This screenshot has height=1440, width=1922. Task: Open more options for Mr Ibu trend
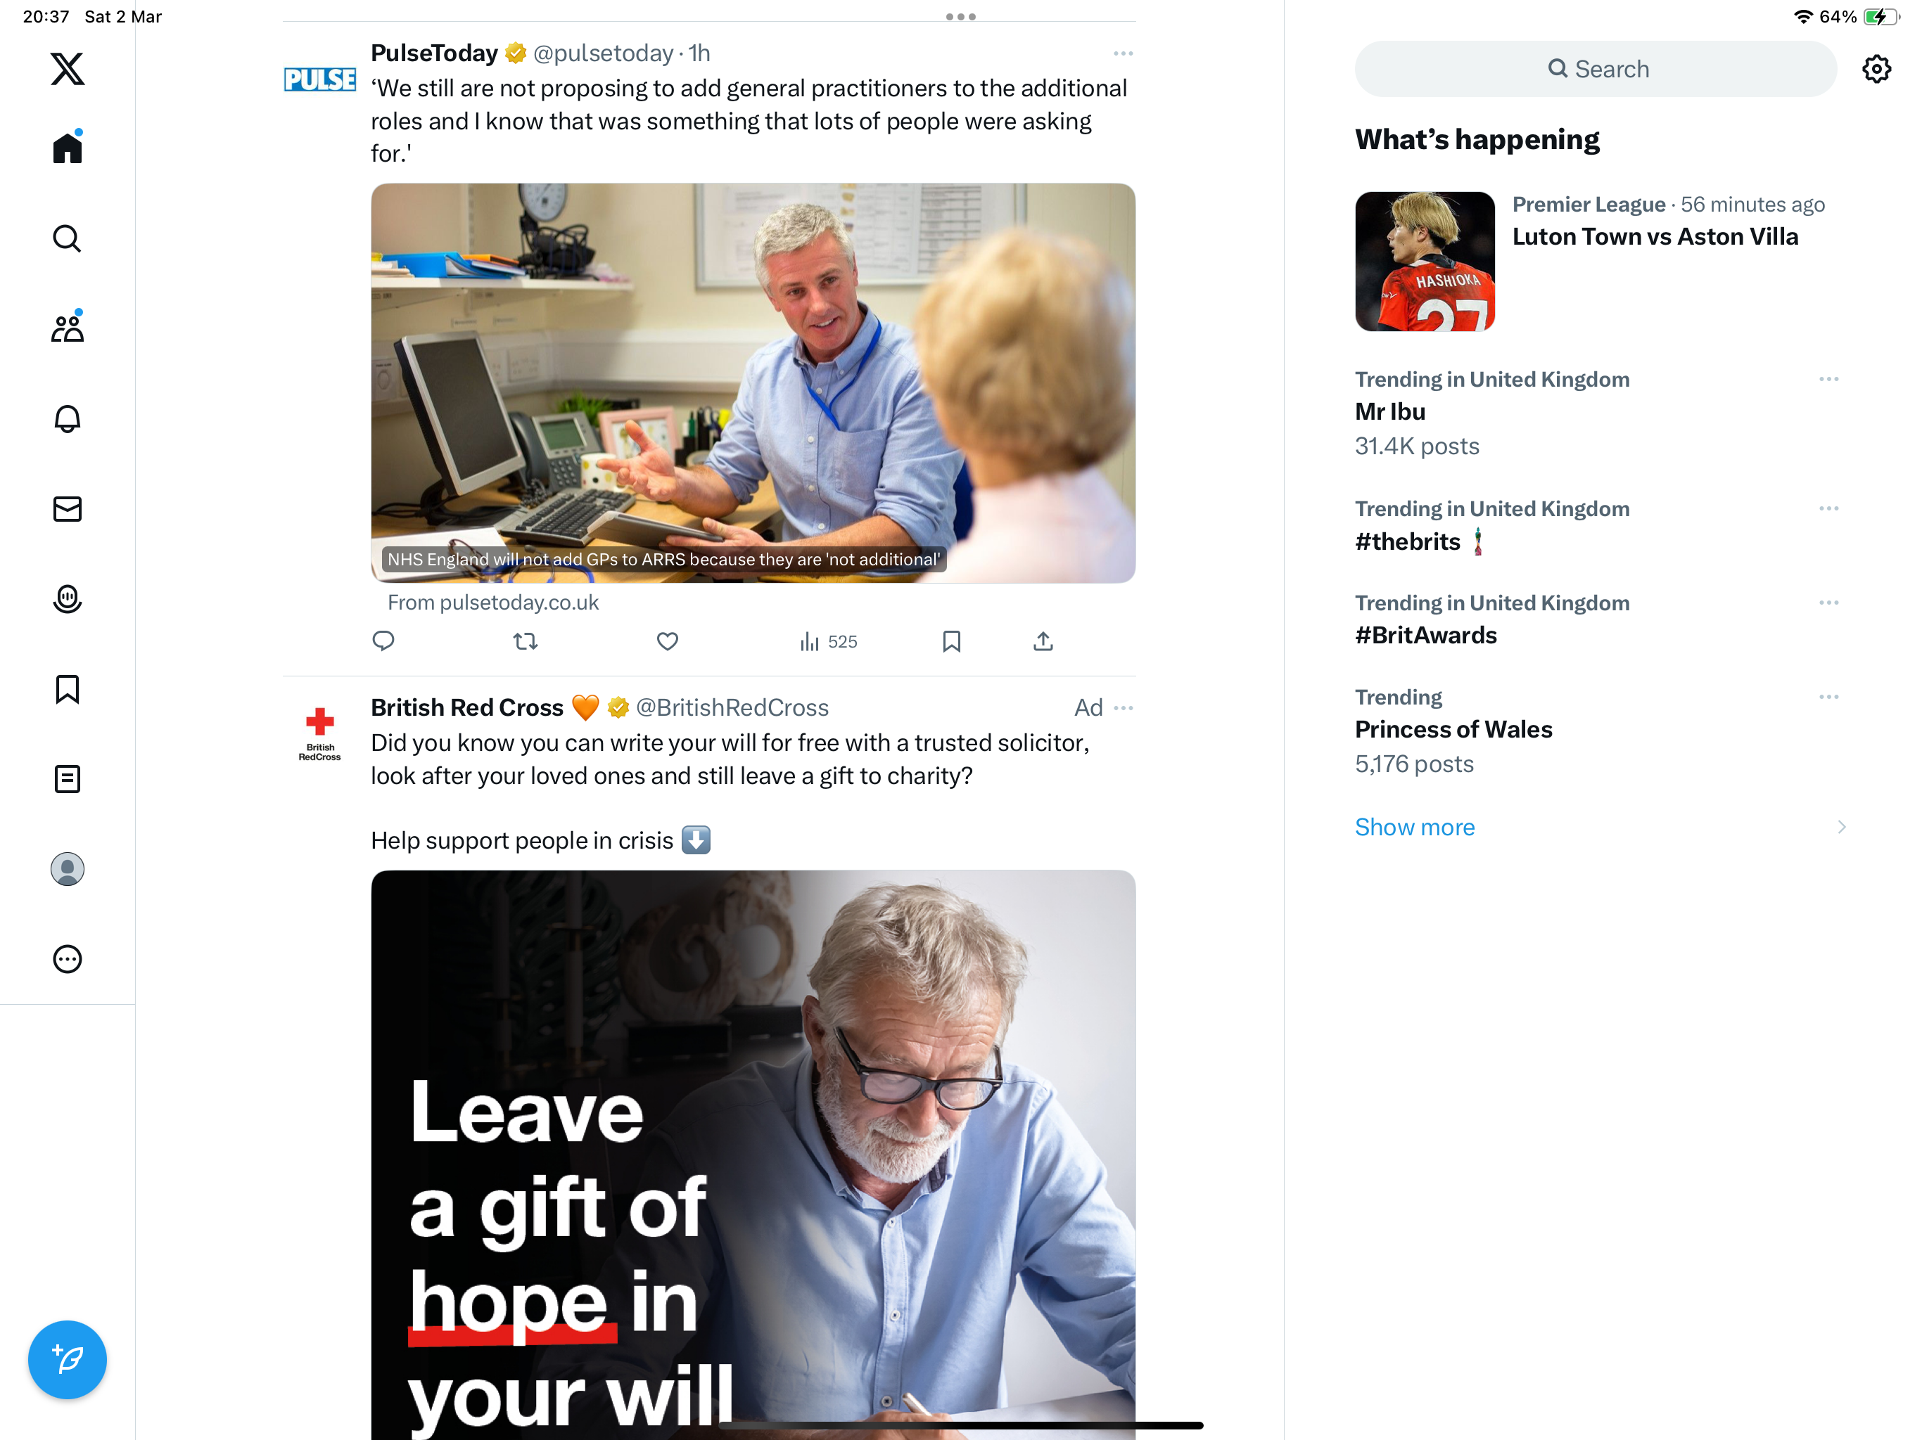coord(1828,380)
